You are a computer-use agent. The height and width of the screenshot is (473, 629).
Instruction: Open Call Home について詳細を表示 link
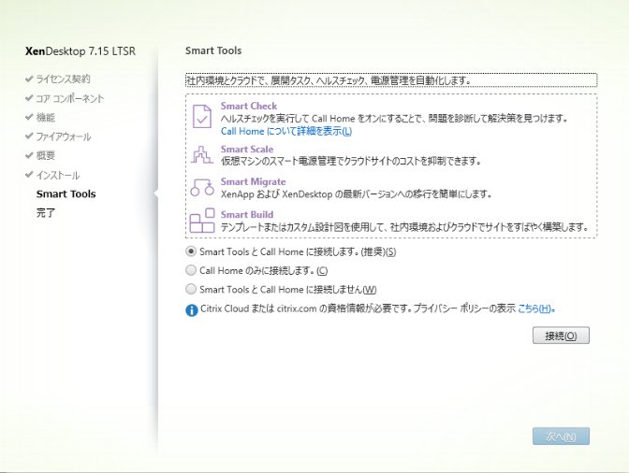[x=286, y=132]
